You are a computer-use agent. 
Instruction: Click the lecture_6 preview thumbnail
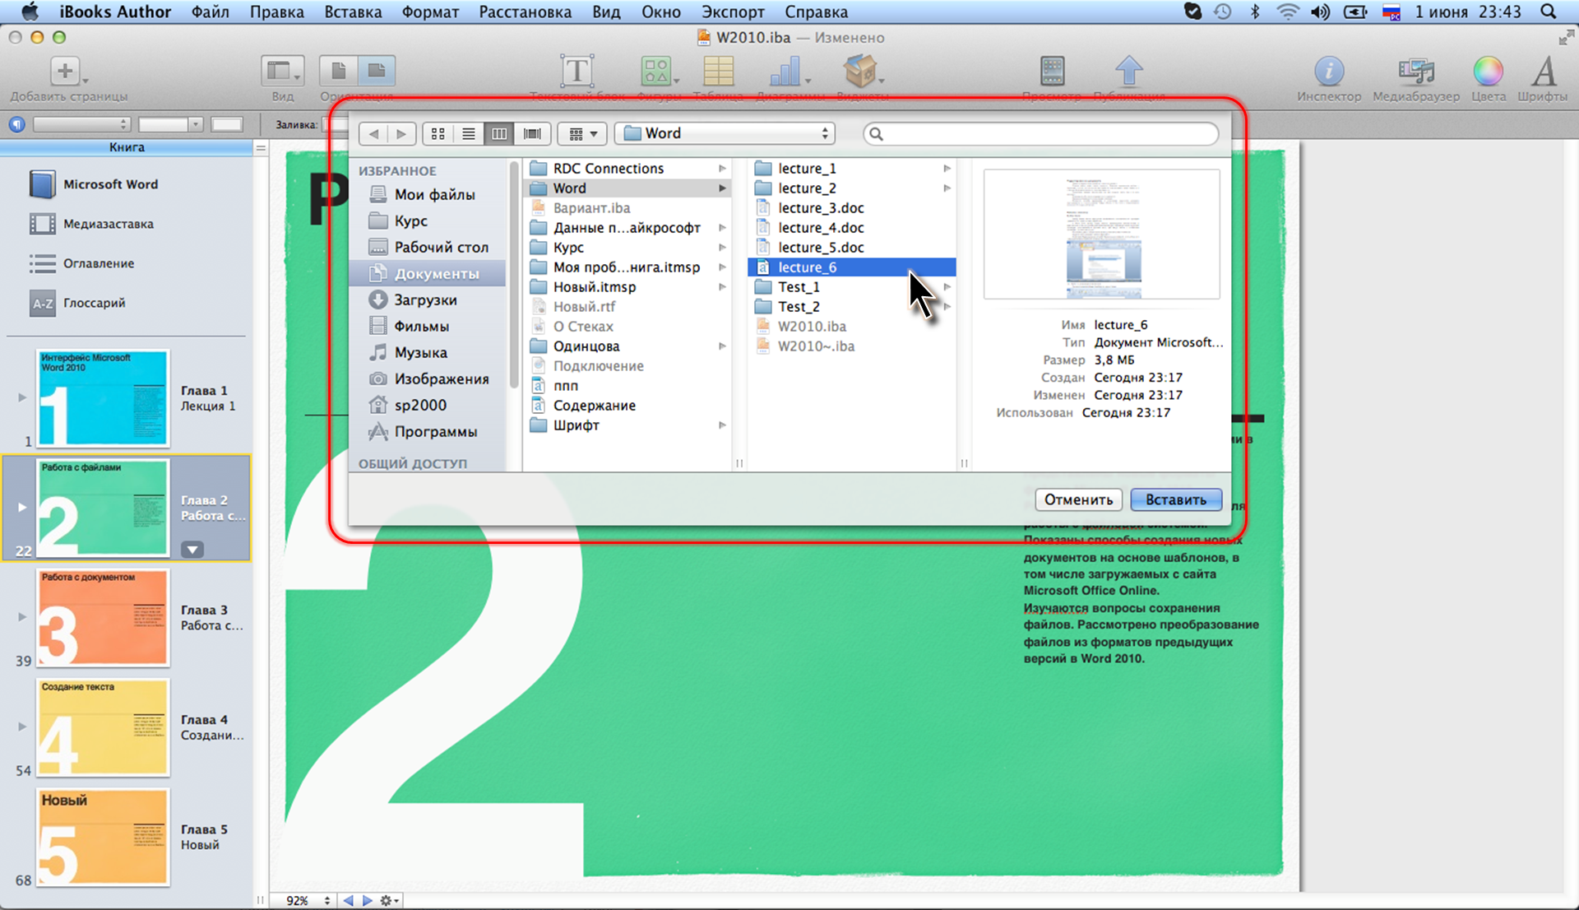click(x=1102, y=234)
